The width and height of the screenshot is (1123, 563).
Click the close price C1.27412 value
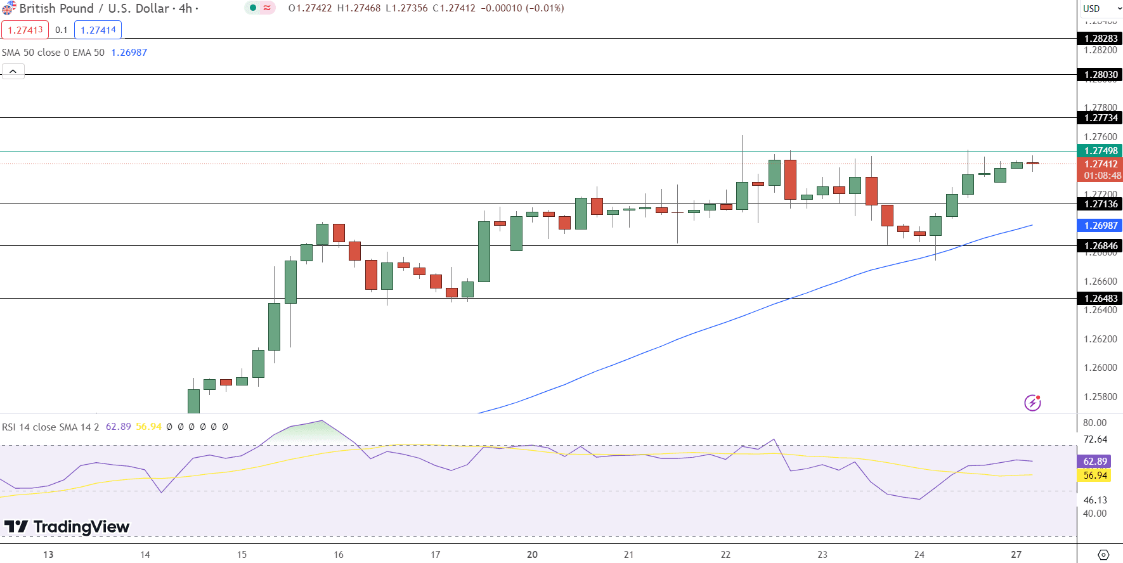[x=454, y=8]
